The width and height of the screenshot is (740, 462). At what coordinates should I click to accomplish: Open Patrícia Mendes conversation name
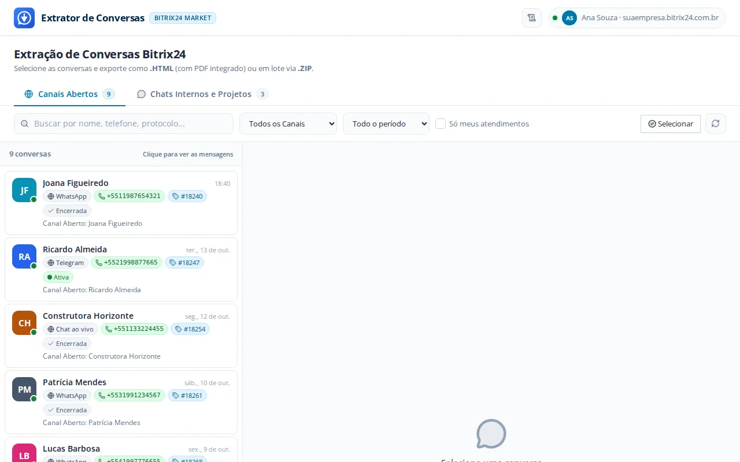[x=75, y=382]
